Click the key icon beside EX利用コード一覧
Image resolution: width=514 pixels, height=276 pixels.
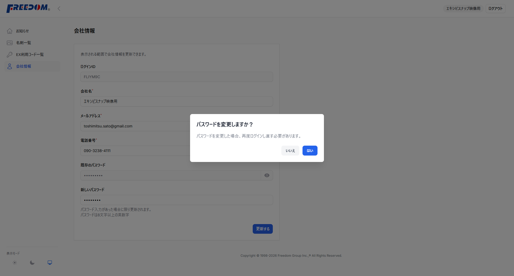(x=10, y=55)
